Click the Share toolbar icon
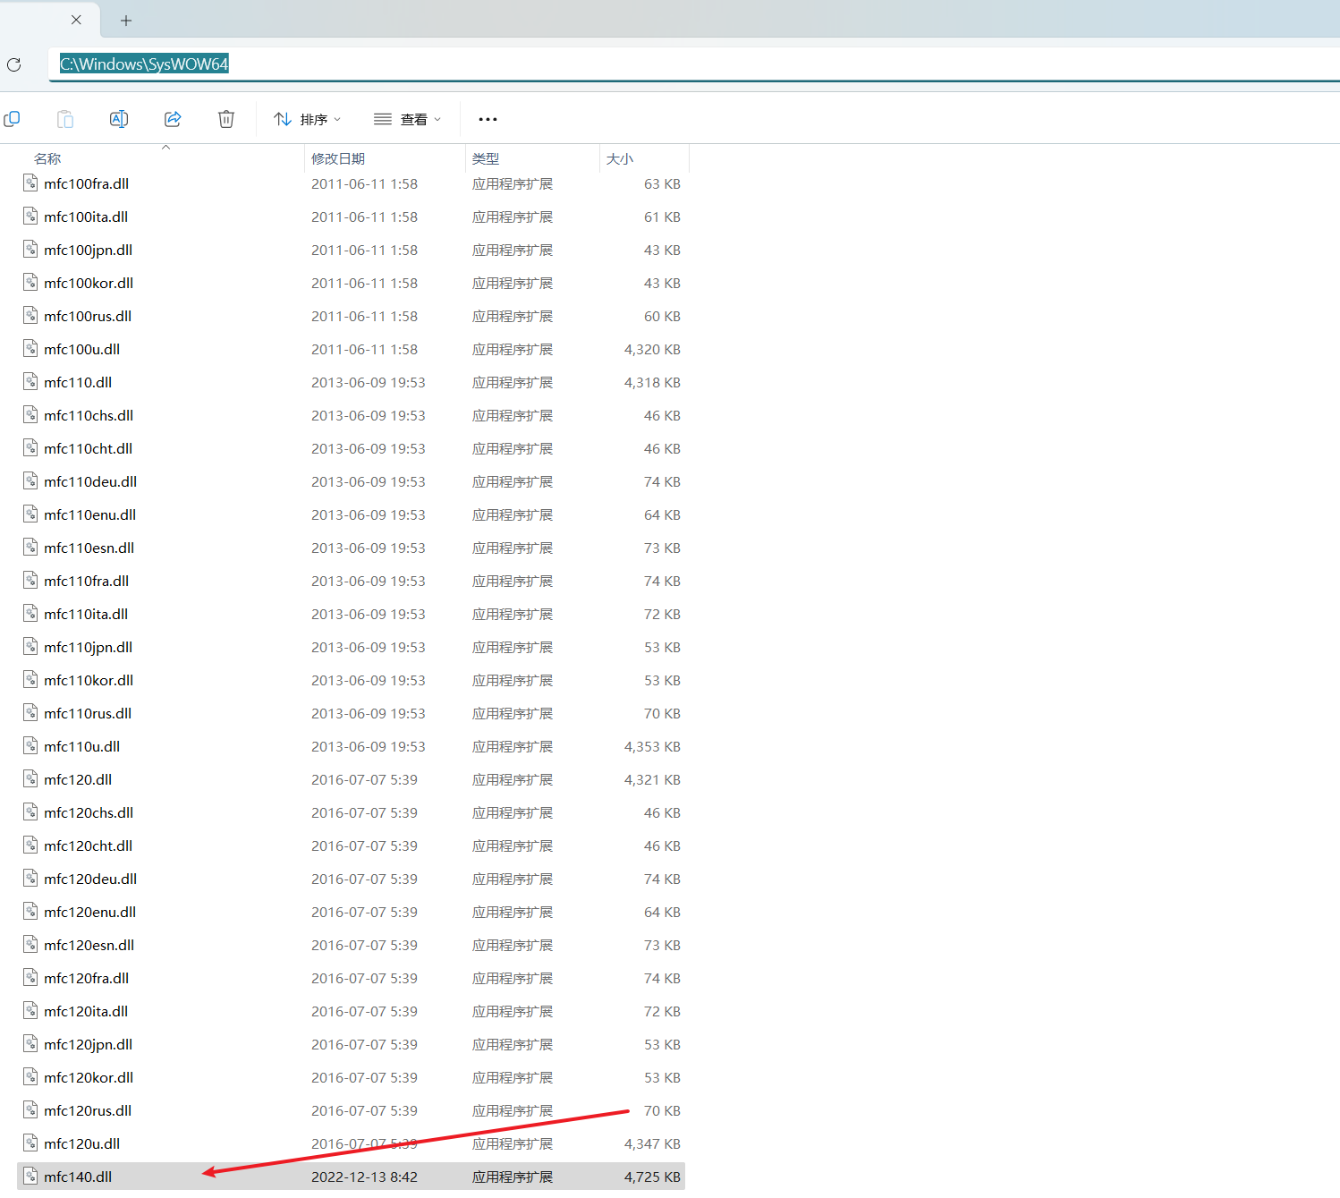The height and width of the screenshot is (1198, 1340). pos(173,119)
